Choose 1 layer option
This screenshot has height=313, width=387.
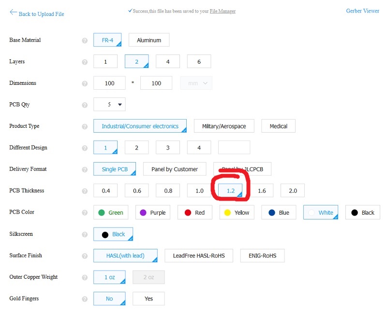coord(105,62)
